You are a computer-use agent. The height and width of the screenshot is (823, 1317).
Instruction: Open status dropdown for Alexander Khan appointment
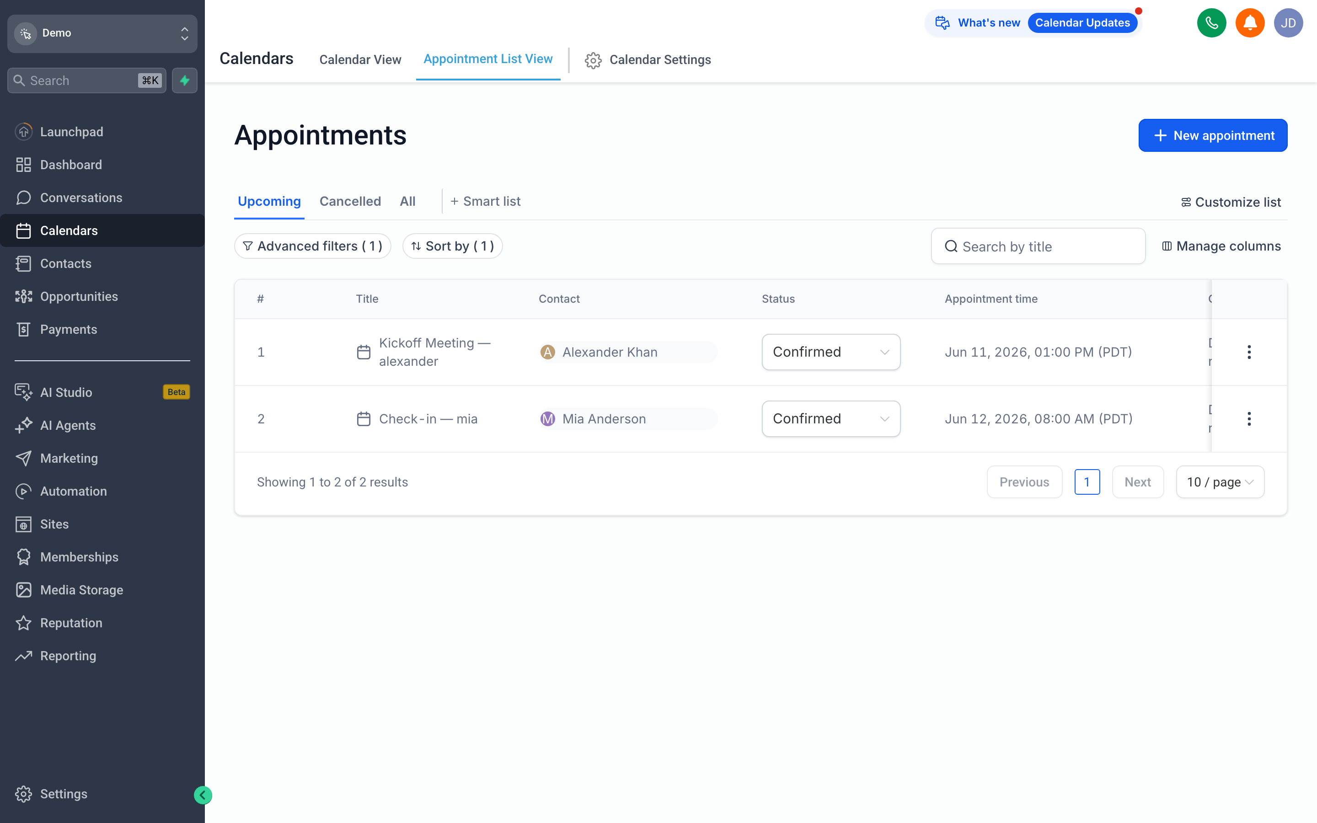pyautogui.click(x=830, y=352)
